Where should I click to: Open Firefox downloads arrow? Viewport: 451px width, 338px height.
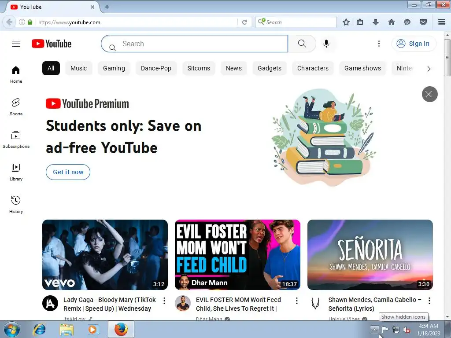coord(376,22)
